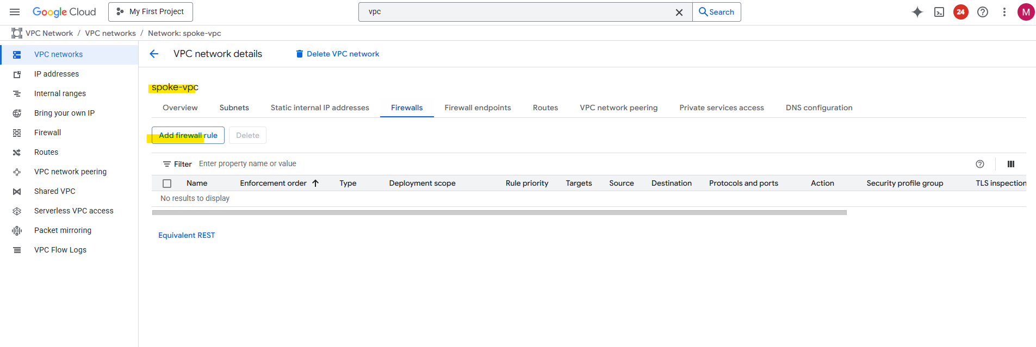Activate Cloud Shell terminal icon
1036x347 pixels.
pyautogui.click(x=939, y=12)
